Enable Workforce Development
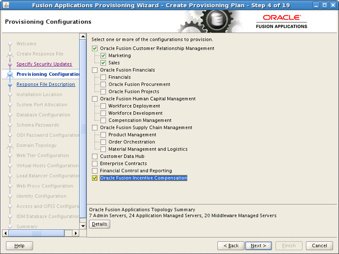 pos(103,113)
